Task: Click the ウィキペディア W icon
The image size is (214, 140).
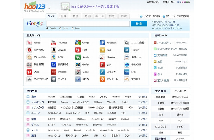Action: pyautogui.click(x=29, y=79)
